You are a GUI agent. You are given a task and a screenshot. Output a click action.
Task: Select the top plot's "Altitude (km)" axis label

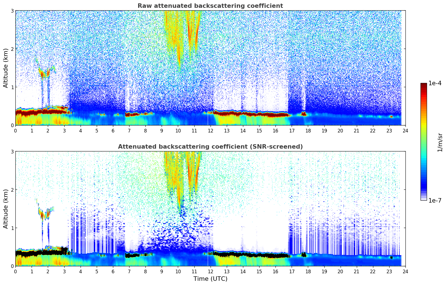click(x=6, y=68)
